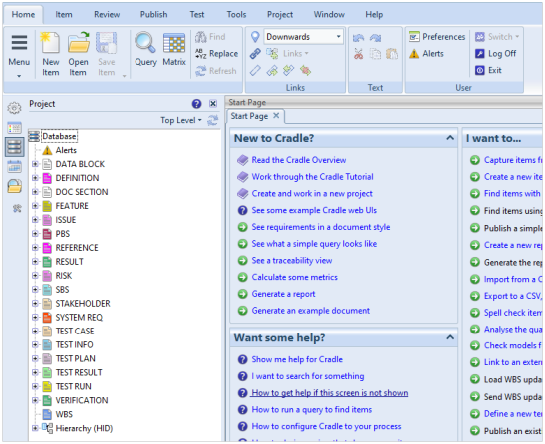Click Generate a report link
The image size is (545, 444).
pyautogui.click(x=283, y=294)
